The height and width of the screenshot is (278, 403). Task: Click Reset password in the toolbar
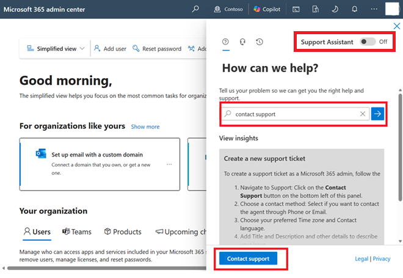tap(157, 49)
